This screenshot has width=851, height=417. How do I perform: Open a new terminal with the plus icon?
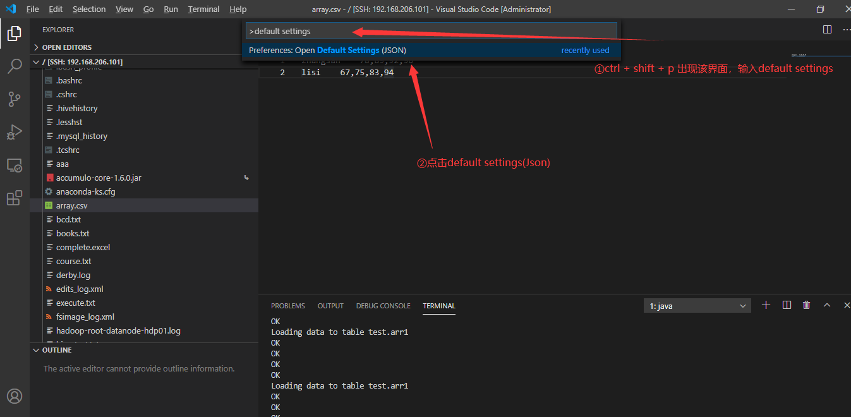[766, 305]
